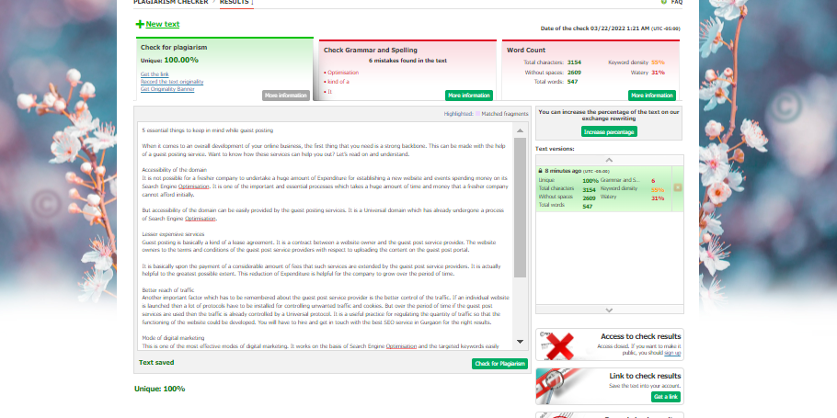Show next text versions with down chevron
The width and height of the screenshot is (837, 418).
pos(609,310)
